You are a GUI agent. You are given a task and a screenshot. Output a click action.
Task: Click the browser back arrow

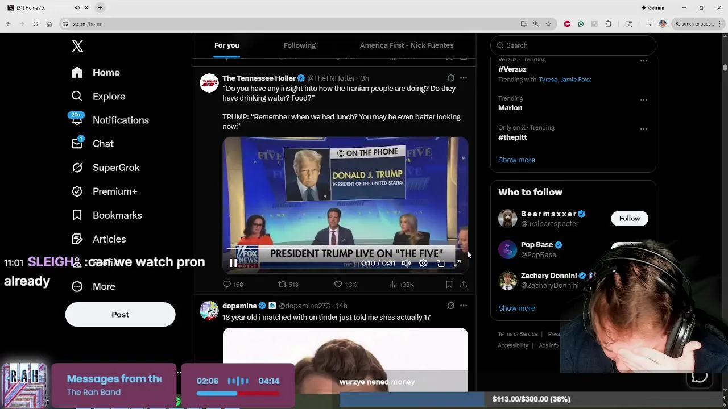pos(9,24)
